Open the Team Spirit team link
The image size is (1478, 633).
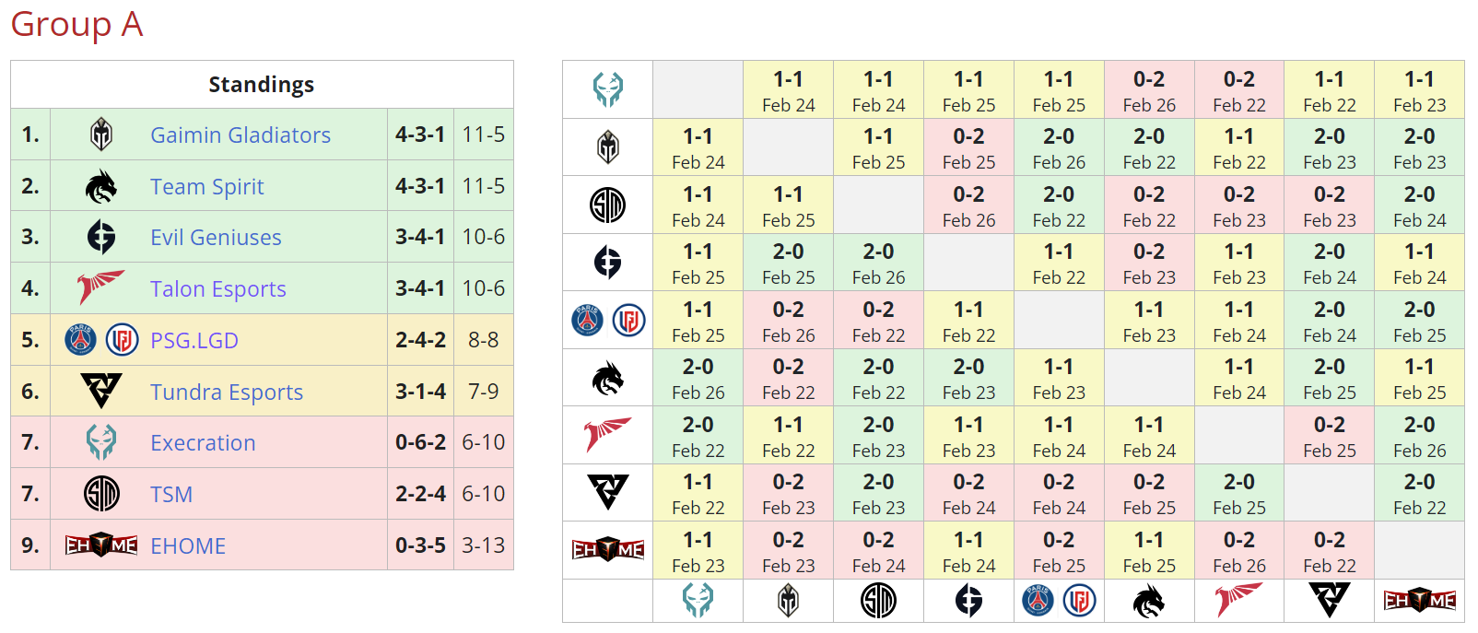tap(207, 186)
